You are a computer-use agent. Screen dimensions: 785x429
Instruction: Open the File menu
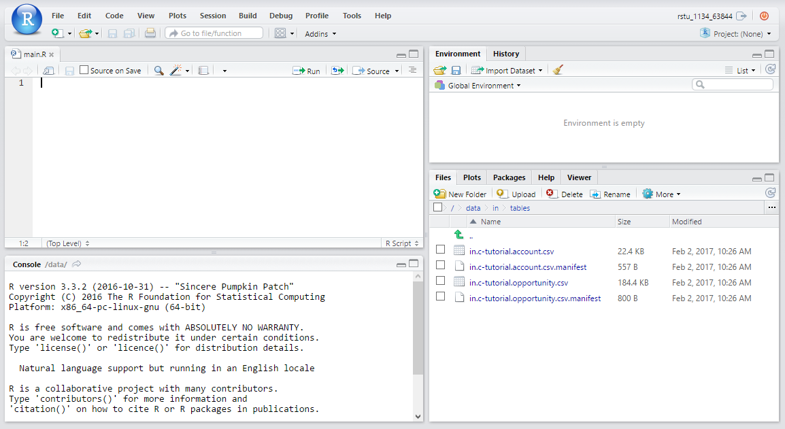point(58,16)
